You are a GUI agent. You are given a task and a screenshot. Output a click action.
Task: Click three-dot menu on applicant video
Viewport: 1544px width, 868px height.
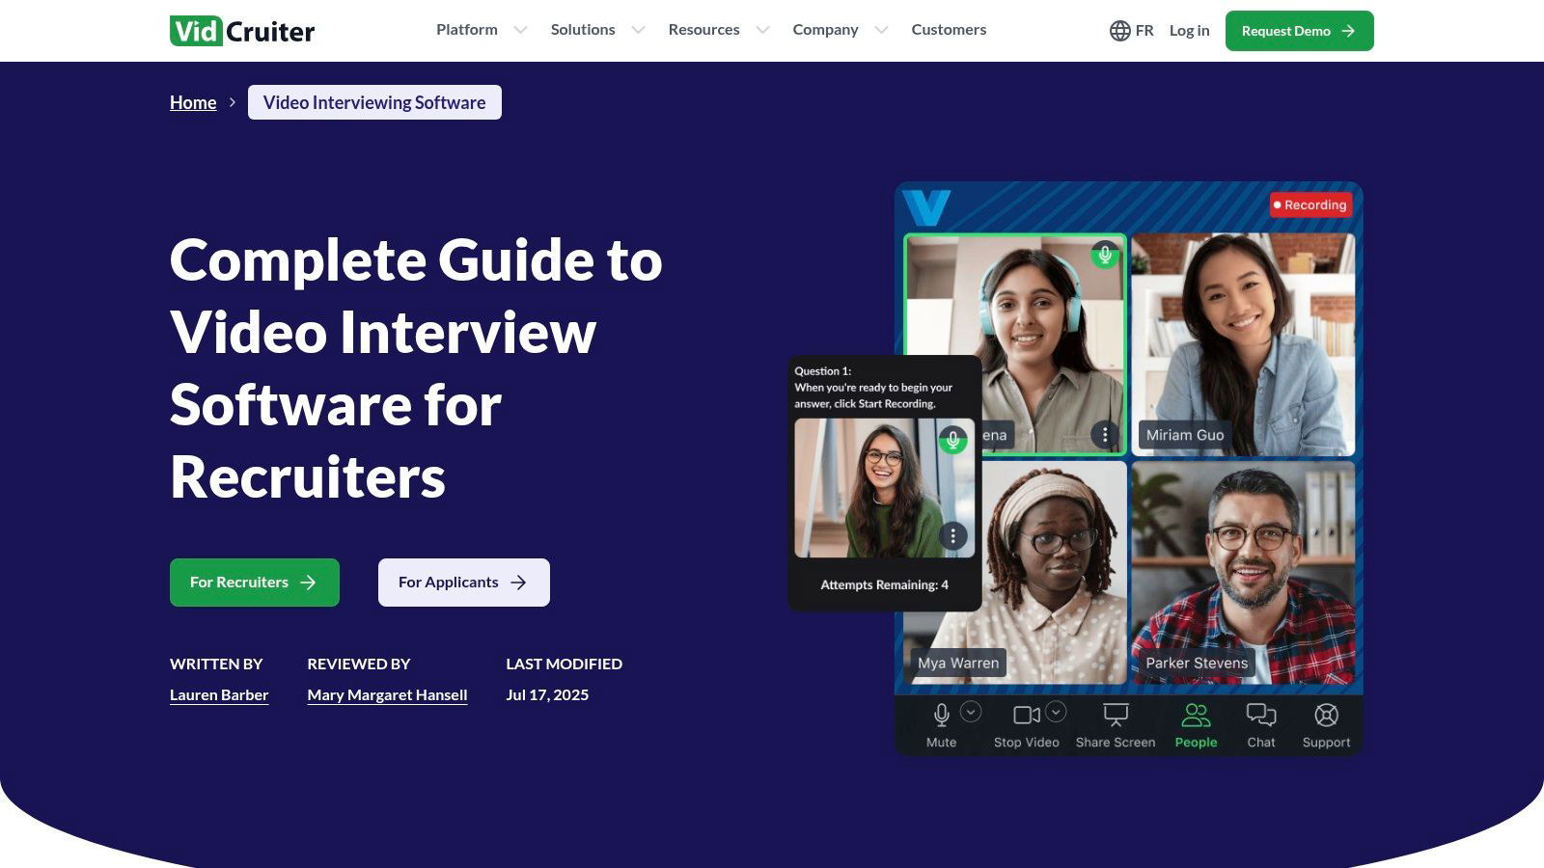pyautogui.click(x=952, y=535)
